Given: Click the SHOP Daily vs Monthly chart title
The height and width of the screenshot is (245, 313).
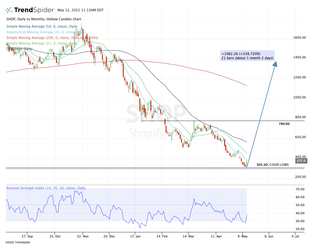Looking at the screenshot, I should click(x=44, y=19).
